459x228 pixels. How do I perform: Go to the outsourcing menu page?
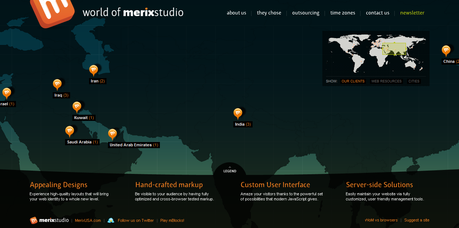[x=306, y=13]
